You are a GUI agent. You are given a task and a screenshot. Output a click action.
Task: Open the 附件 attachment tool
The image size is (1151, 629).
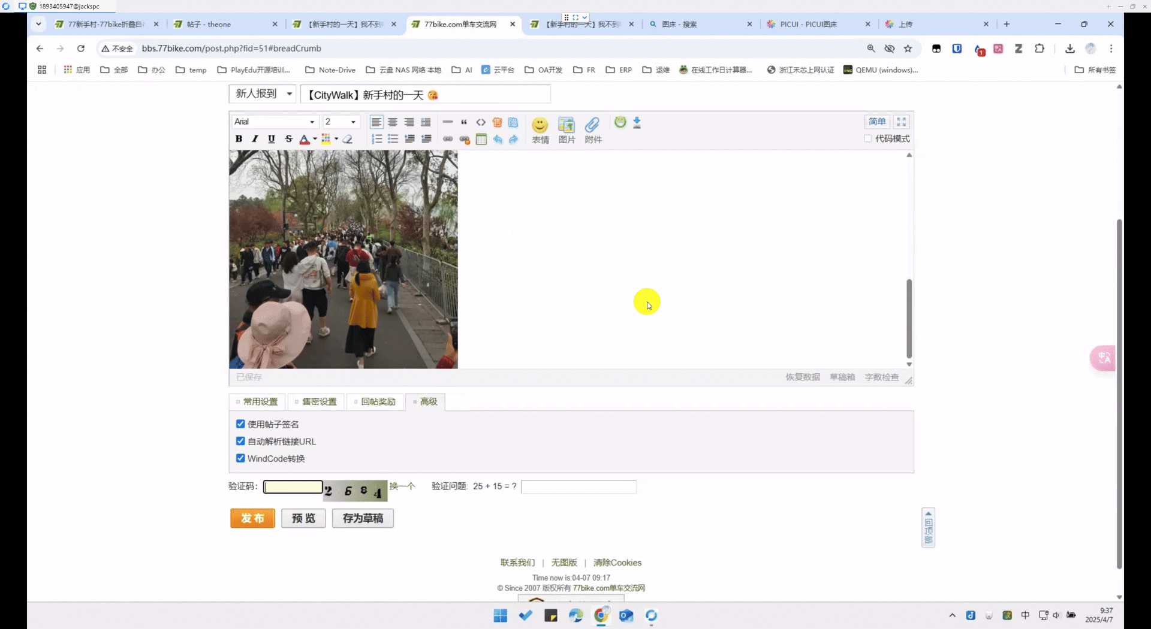pyautogui.click(x=593, y=130)
